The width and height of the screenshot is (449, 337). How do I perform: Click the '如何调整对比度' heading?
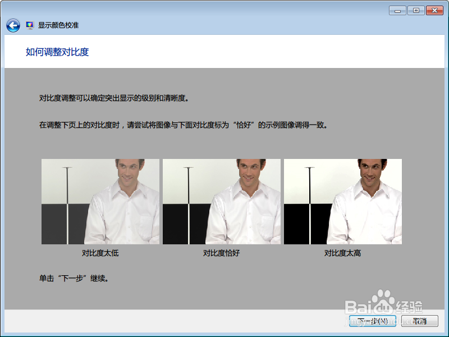(58, 52)
